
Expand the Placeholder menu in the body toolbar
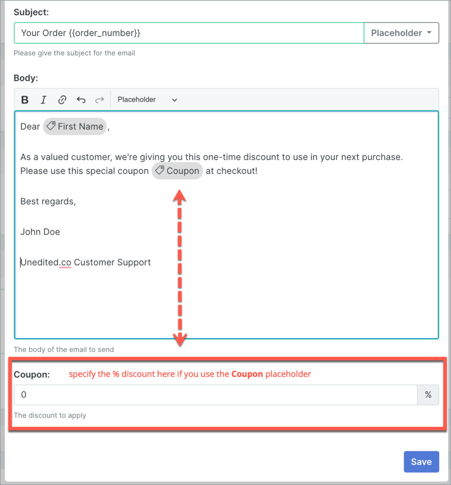coord(136,99)
